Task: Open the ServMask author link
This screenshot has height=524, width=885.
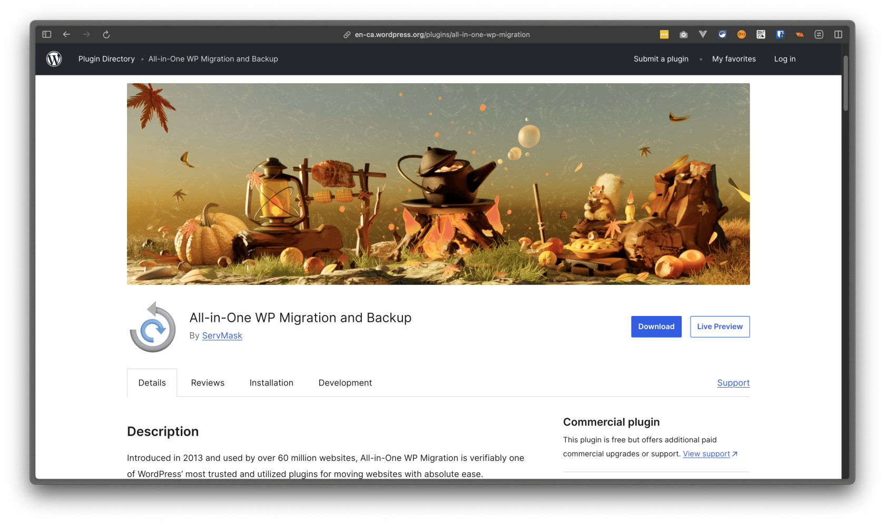Action: point(222,336)
